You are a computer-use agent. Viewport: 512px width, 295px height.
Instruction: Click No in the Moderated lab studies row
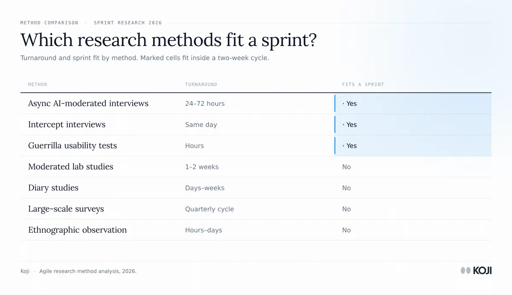(x=346, y=167)
